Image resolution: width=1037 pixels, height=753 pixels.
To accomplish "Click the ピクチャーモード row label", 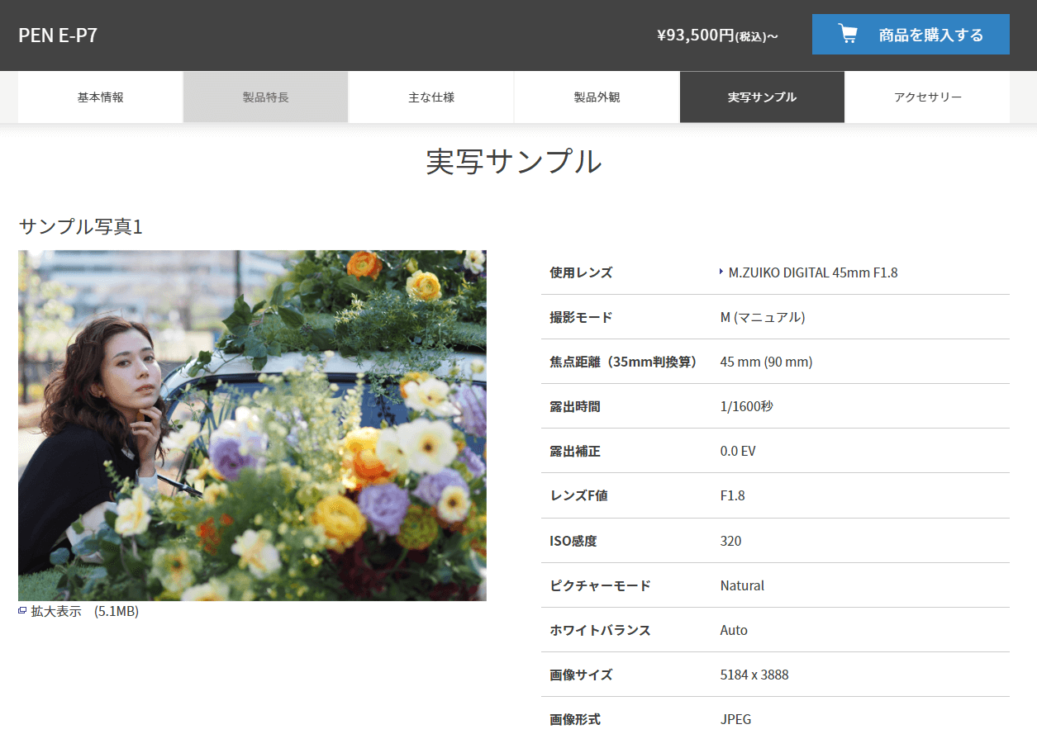I will pos(600,585).
